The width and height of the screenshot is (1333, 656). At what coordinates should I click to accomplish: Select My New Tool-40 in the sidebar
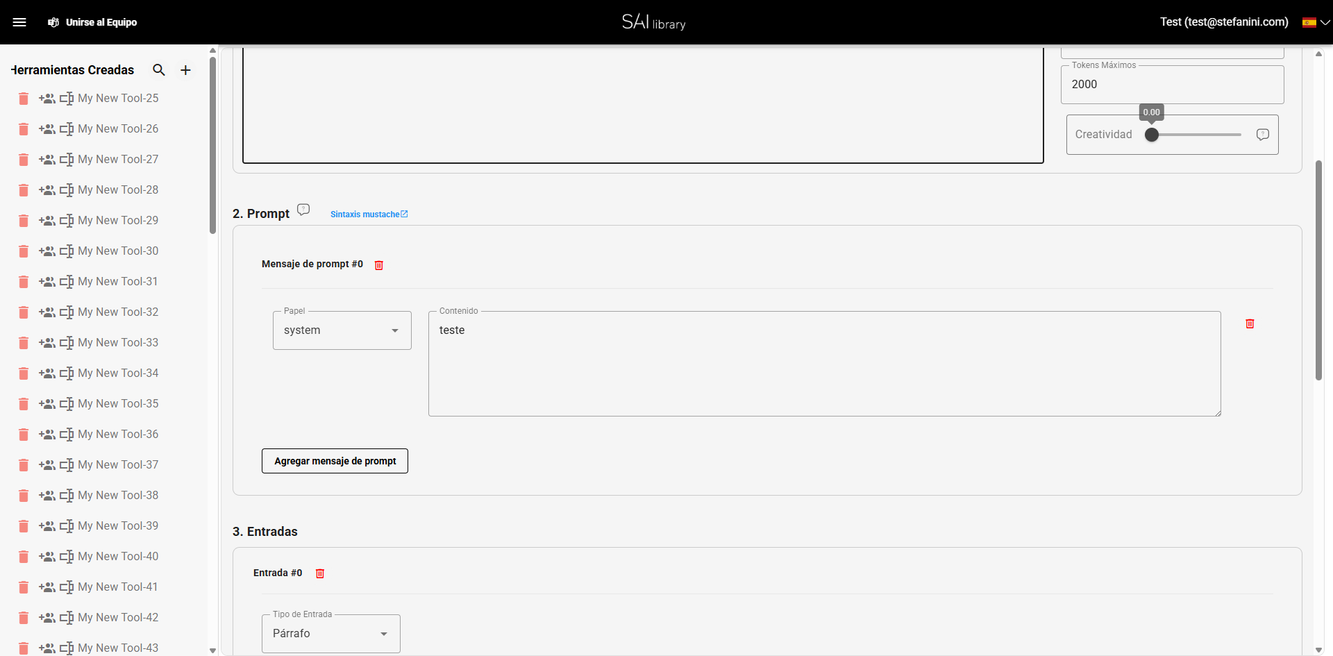coord(118,556)
